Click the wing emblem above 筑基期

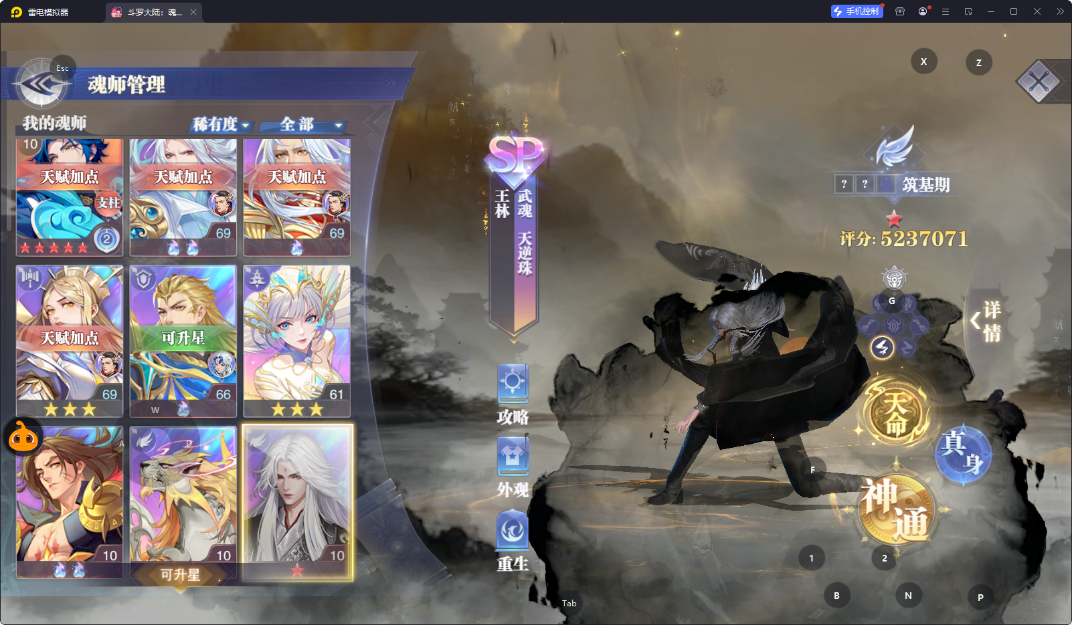coord(894,146)
